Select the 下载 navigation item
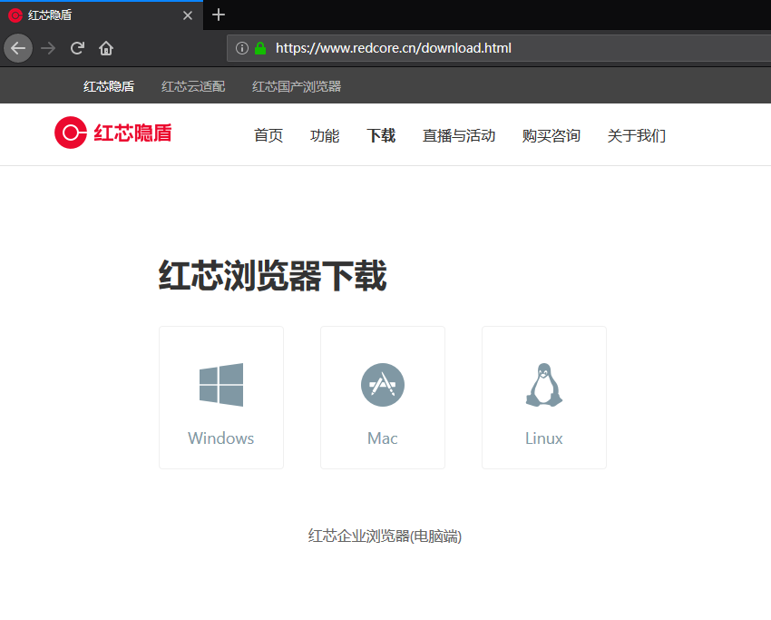This screenshot has width=771, height=620. 381,135
